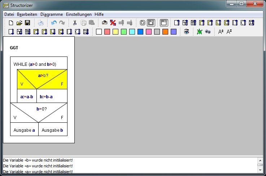Screen dimensions: 266x176
Task: Toggle the analyser with the eye icon
Action: [x=187, y=32]
